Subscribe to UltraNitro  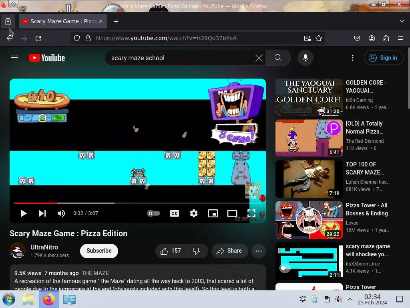click(x=99, y=251)
